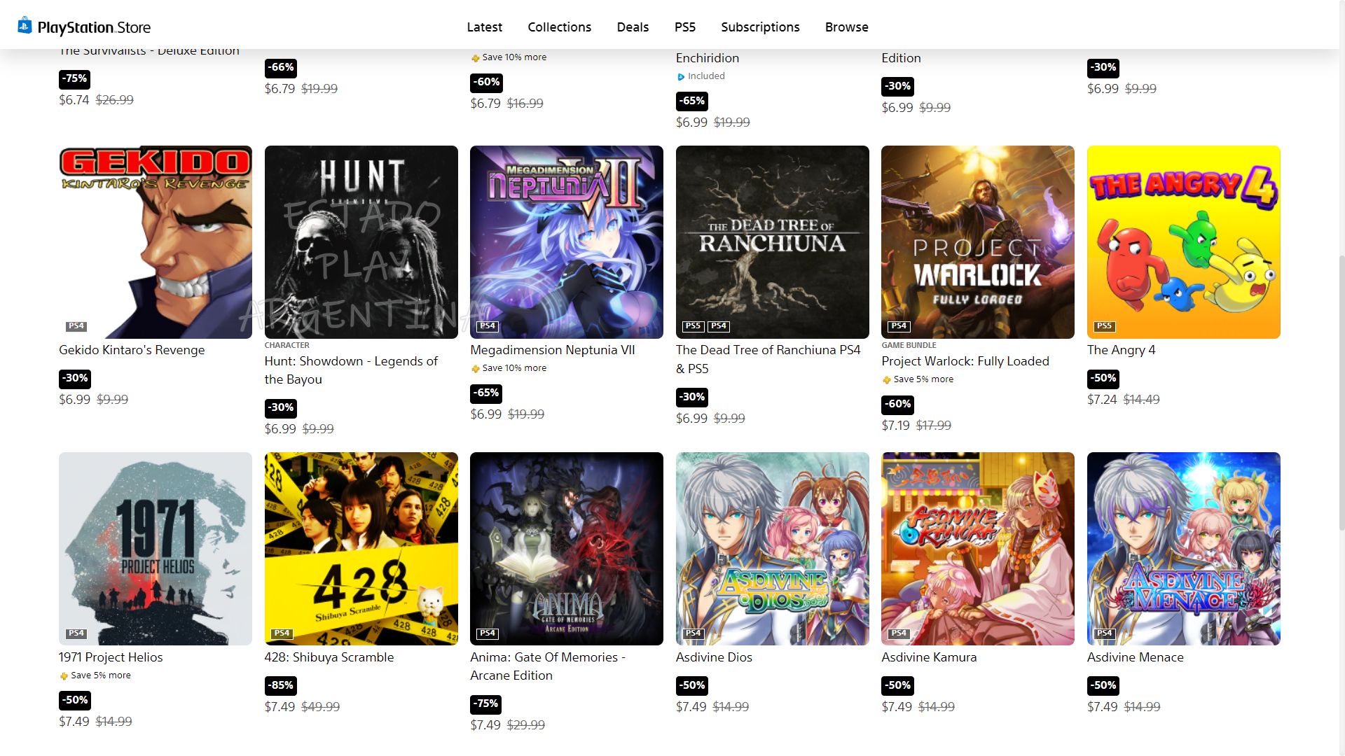Click the PS5 badge on The Angry 4 cover
Image resolution: width=1345 pixels, height=756 pixels.
(1104, 326)
